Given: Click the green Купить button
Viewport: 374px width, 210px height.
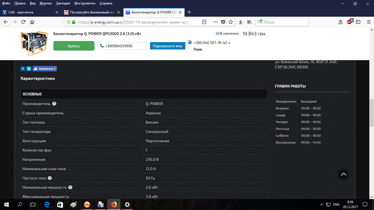Looking at the screenshot, I should [x=74, y=46].
